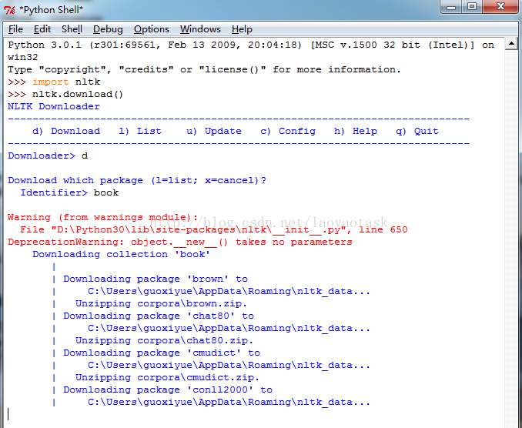This screenshot has width=522, height=428.
Task: Click "Downloading package 'chat80' to" line
Action: click(159, 316)
